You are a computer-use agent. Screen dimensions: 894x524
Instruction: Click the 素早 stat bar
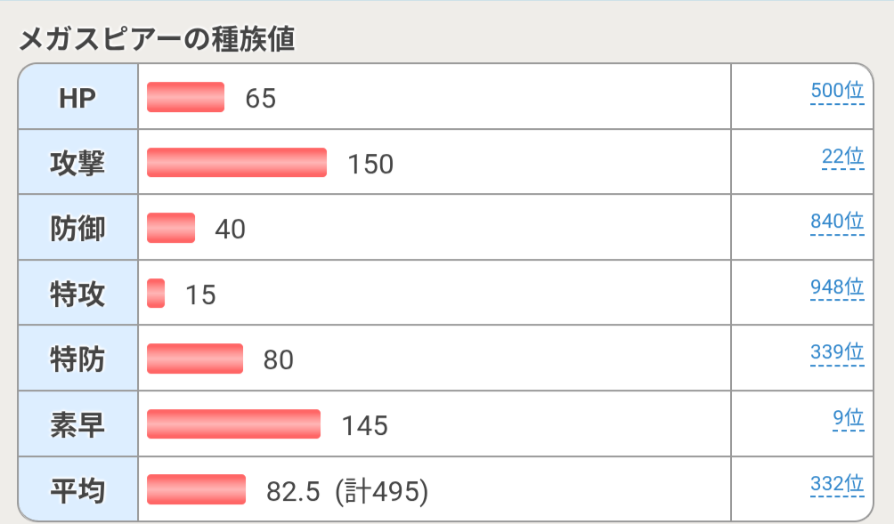[x=233, y=424]
